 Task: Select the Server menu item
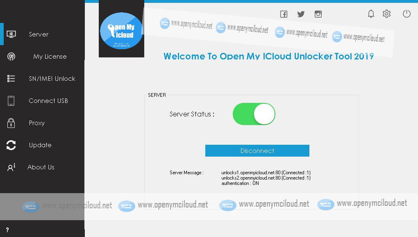[x=39, y=34]
